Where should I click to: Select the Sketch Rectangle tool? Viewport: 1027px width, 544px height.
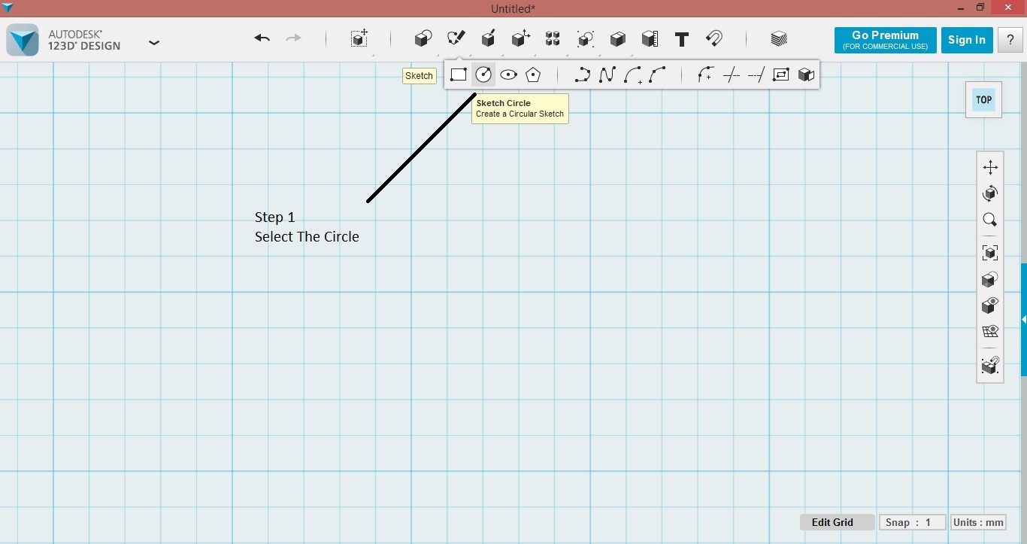pyautogui.click(x=459, y=74)
